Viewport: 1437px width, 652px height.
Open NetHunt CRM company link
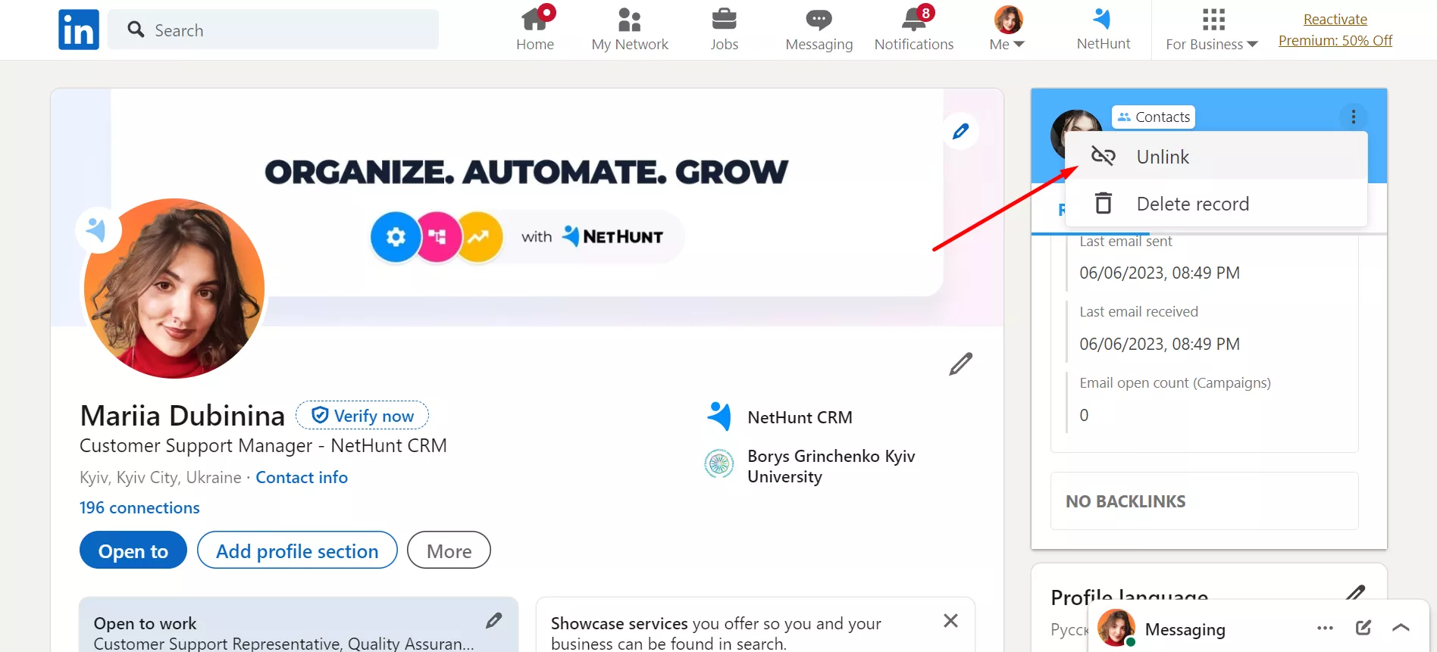(x=781, y=417)
